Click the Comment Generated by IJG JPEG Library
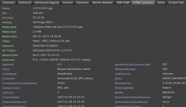Image resolution: width=186 pixels, height=107 pixels. [75, 78]
